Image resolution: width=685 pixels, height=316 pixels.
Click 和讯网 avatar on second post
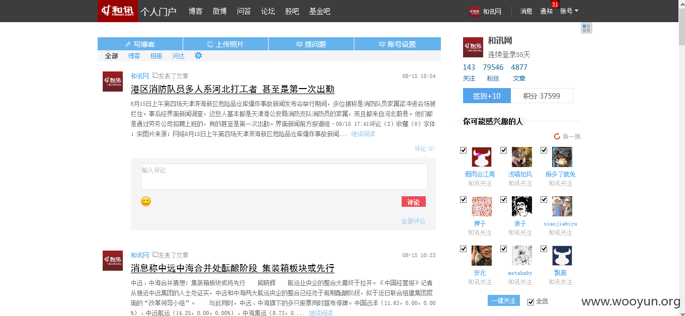112,261
